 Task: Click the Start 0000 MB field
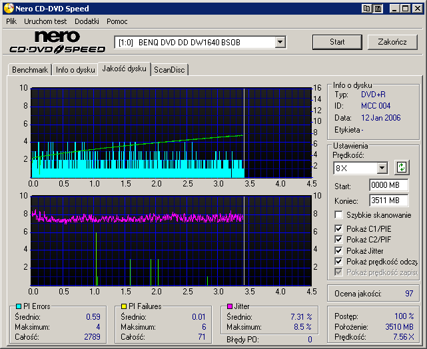tap(389, 185)
